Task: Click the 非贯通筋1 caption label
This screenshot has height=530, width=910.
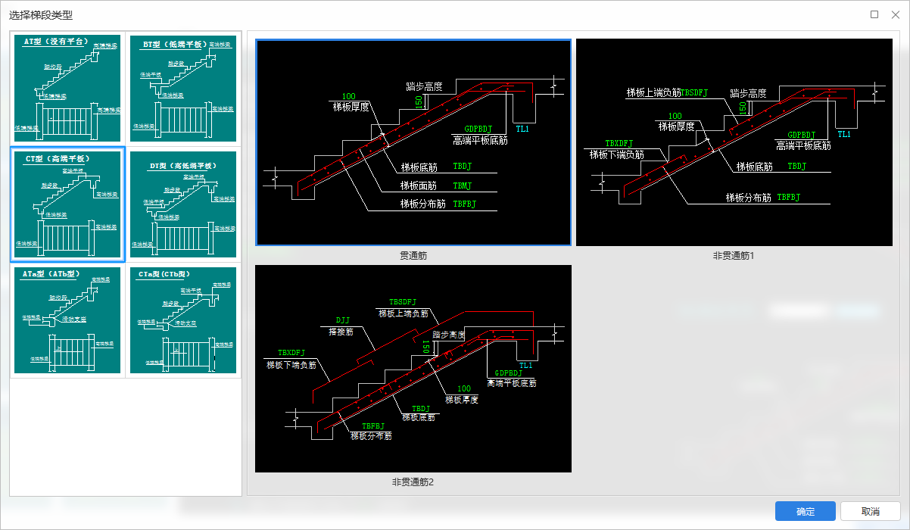Action: click(734, 256)
